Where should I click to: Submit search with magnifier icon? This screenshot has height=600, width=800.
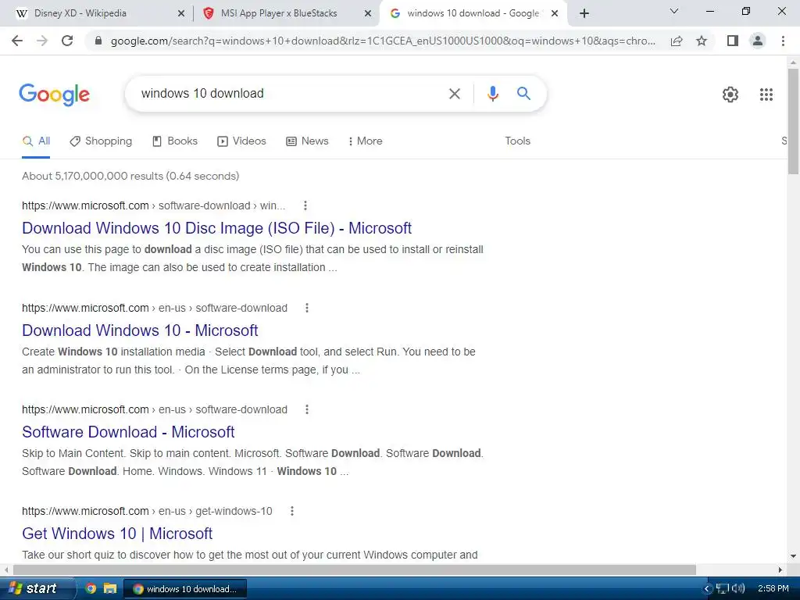pyautogui.click(x=523, y=94)
